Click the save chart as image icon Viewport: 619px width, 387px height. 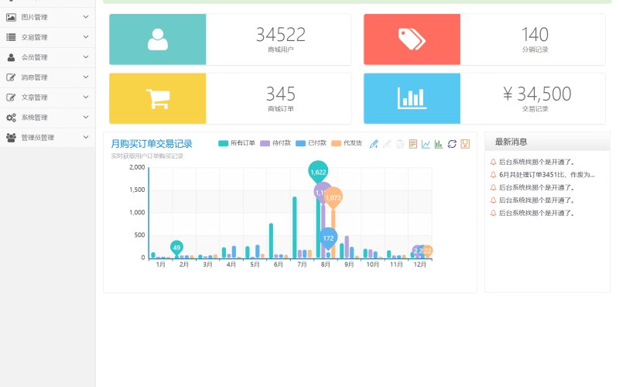pos(465,144)
